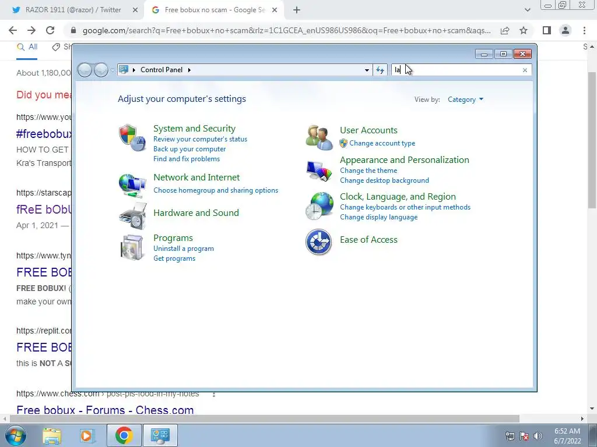Click the Control Panel back arrow button

click(85, 70)
